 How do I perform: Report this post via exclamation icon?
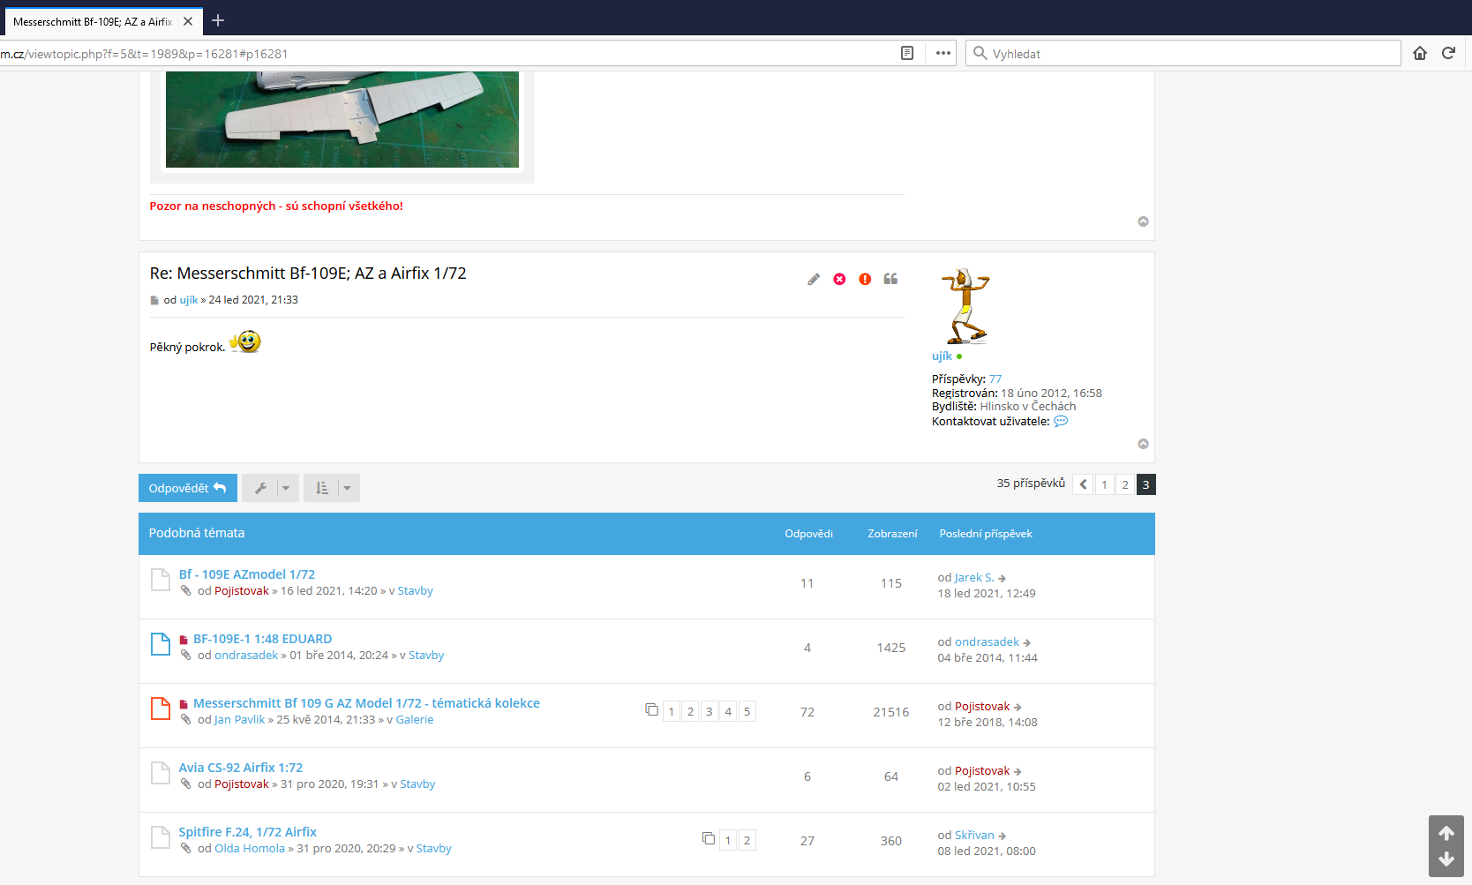coord(865,279)
